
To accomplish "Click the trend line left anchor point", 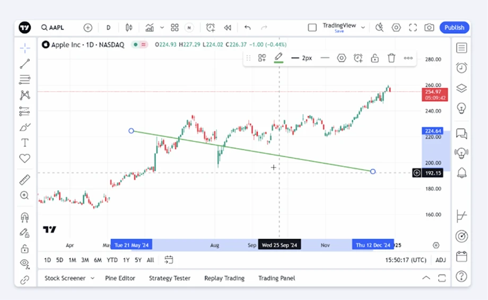I will [132, 131].
